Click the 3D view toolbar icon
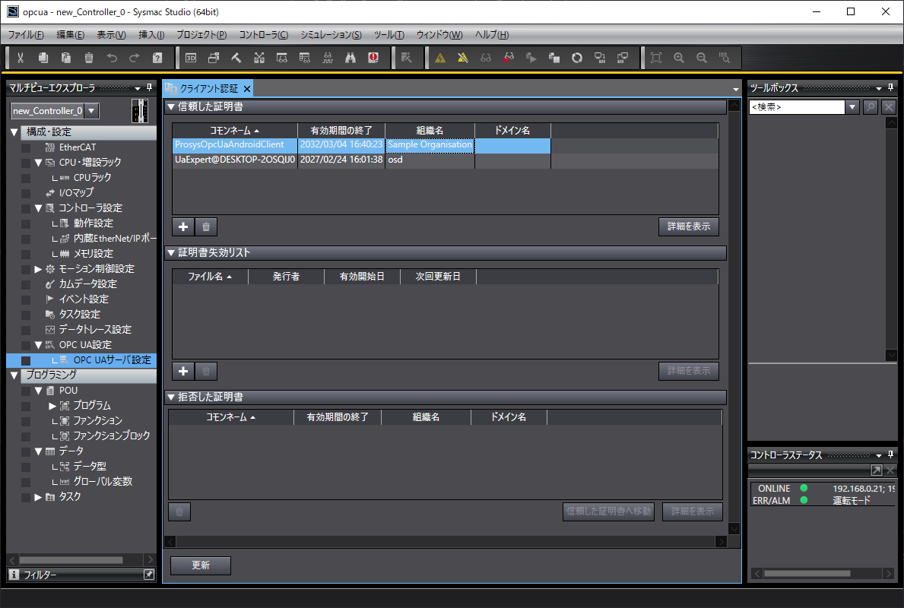The height and width of the screenshot is (608, 904). pos(191,58)
